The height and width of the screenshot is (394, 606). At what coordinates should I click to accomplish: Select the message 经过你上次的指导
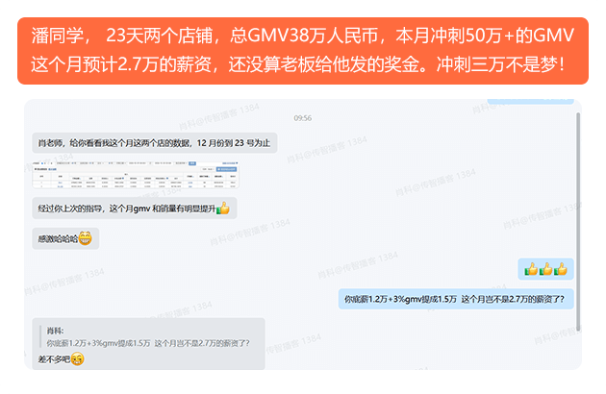134,209
